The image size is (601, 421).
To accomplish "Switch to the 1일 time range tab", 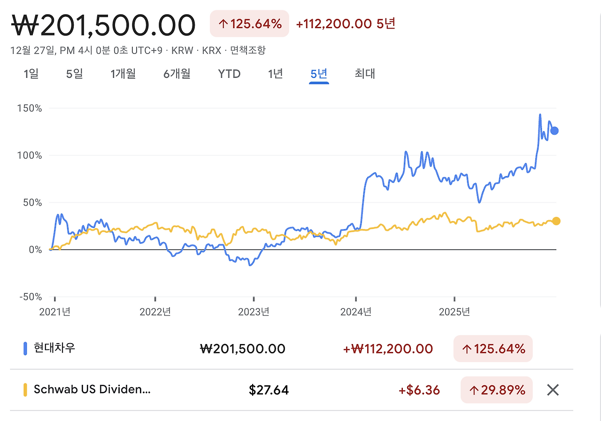I will 31,74.
